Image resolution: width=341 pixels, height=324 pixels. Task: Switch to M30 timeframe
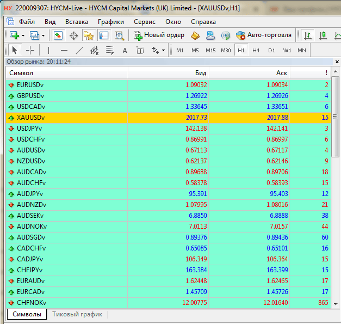226,50
